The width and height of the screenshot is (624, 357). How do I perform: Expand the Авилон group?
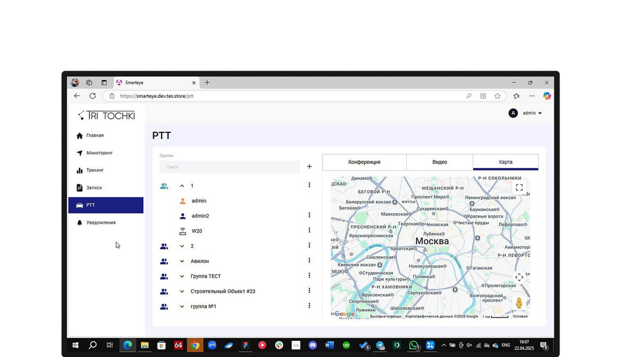point(182,261)
